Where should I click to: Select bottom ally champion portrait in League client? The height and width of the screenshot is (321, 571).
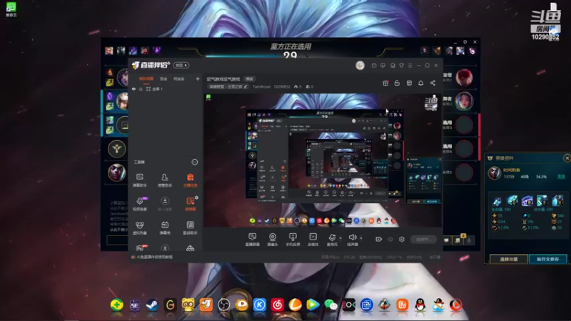tap(117, 172)
